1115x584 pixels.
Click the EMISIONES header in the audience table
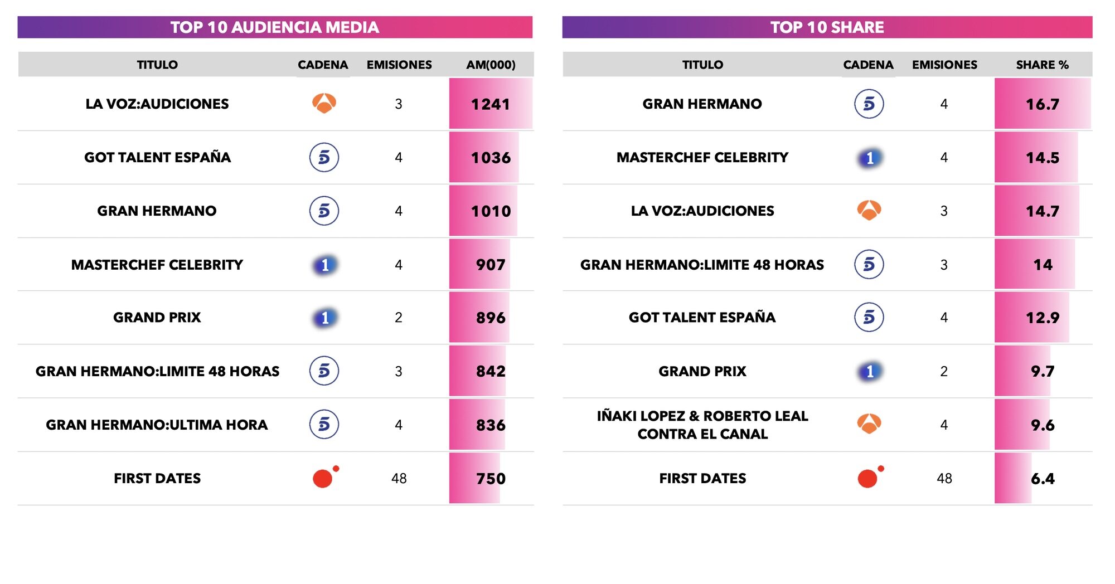399,65
